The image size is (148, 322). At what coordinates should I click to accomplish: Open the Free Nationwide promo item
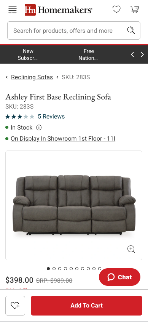(88, 54)
